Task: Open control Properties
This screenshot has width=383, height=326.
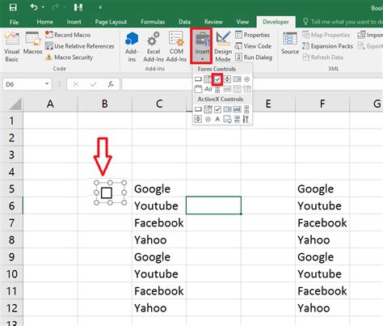Action: [252, 35]
